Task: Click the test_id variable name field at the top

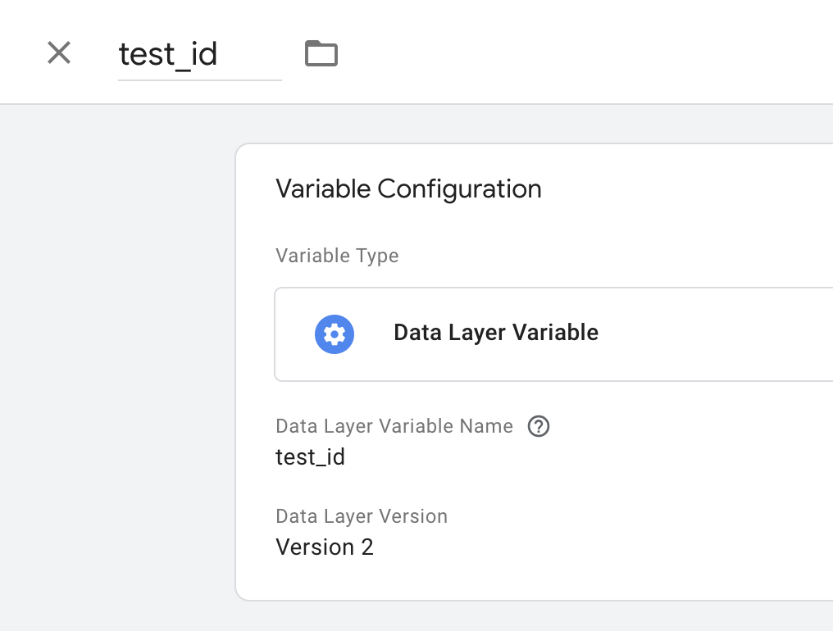Action: pos(199,54)
